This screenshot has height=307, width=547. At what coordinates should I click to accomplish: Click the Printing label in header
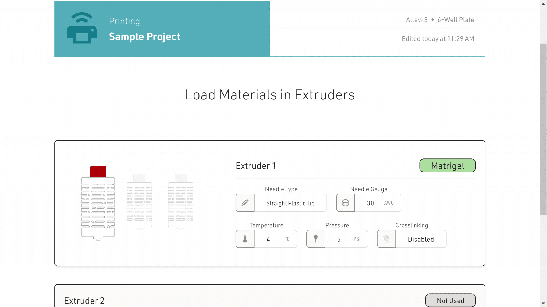point(124,21)
